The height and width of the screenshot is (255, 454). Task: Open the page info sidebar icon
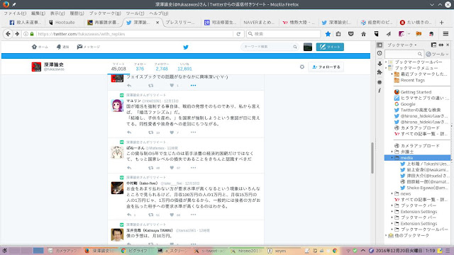(380, 91)
